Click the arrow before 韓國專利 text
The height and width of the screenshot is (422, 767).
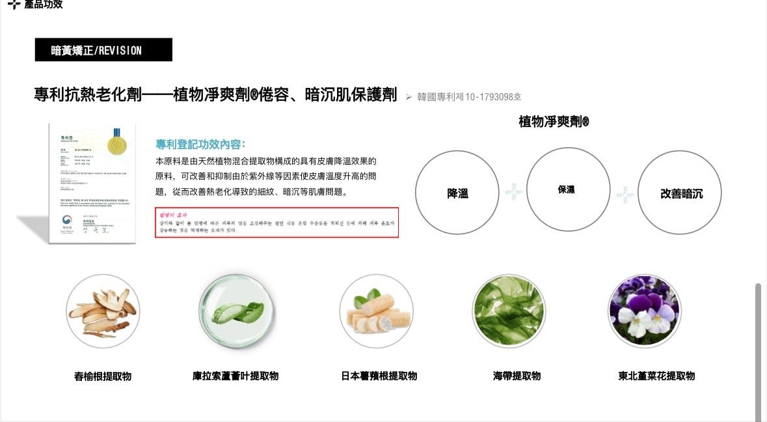[409, 97]
